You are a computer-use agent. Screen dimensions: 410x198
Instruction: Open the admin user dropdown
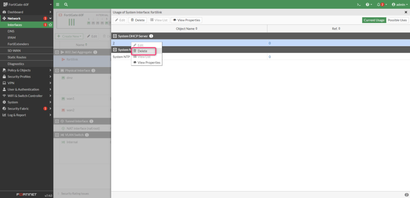pyautogui.click(x=398, y=4)
